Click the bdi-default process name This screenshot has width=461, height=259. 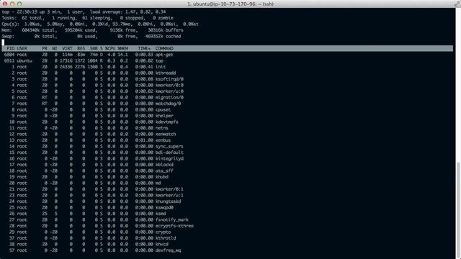pos(169,153)
